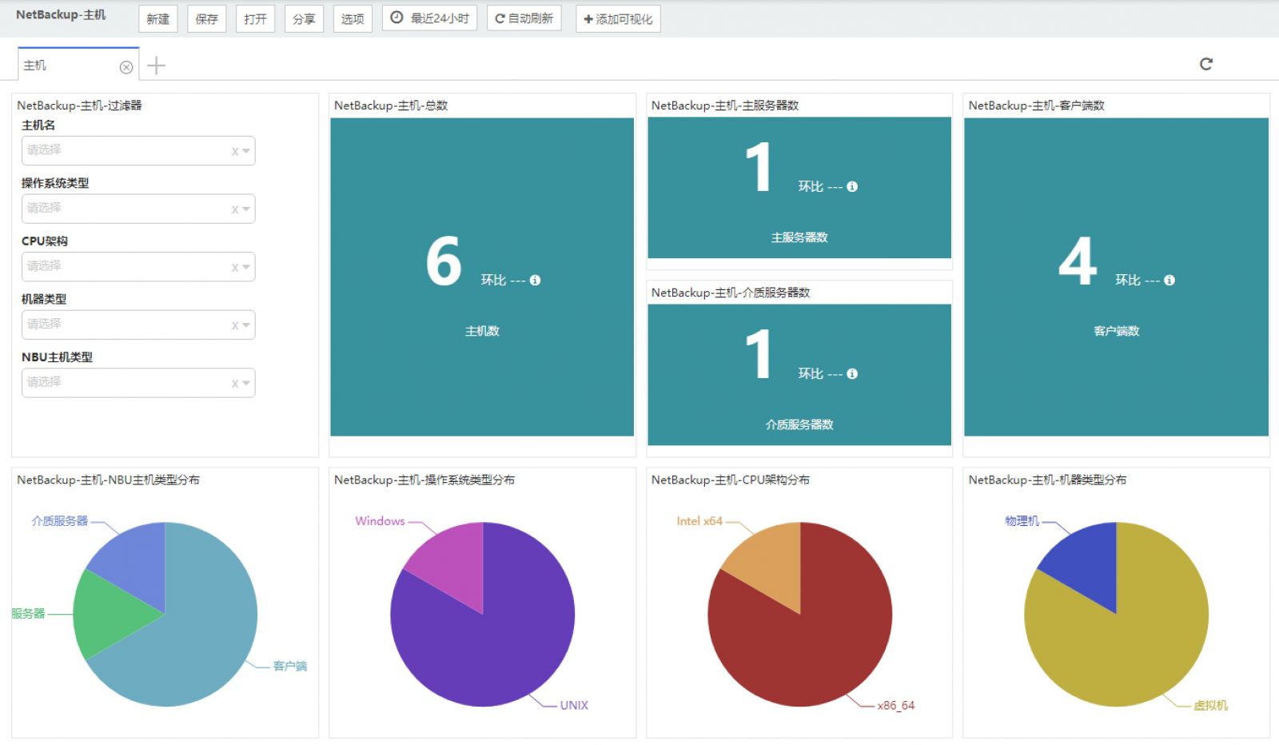Toggle 自动刷新 auto refresh
This screenshot has height=745, width=1279.
[524, 18]
